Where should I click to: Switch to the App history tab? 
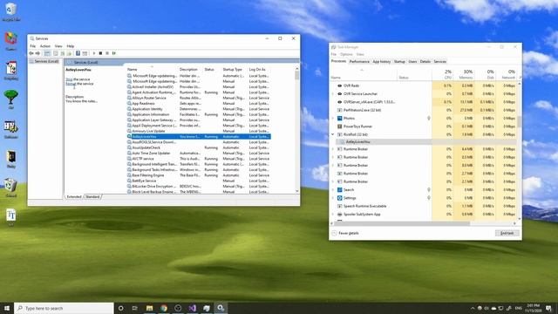382,62
